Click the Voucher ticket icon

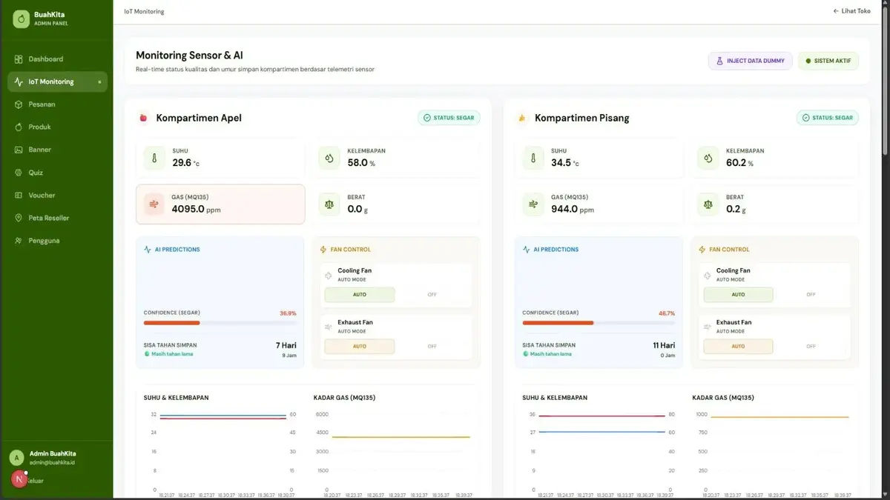click(19, 196)
